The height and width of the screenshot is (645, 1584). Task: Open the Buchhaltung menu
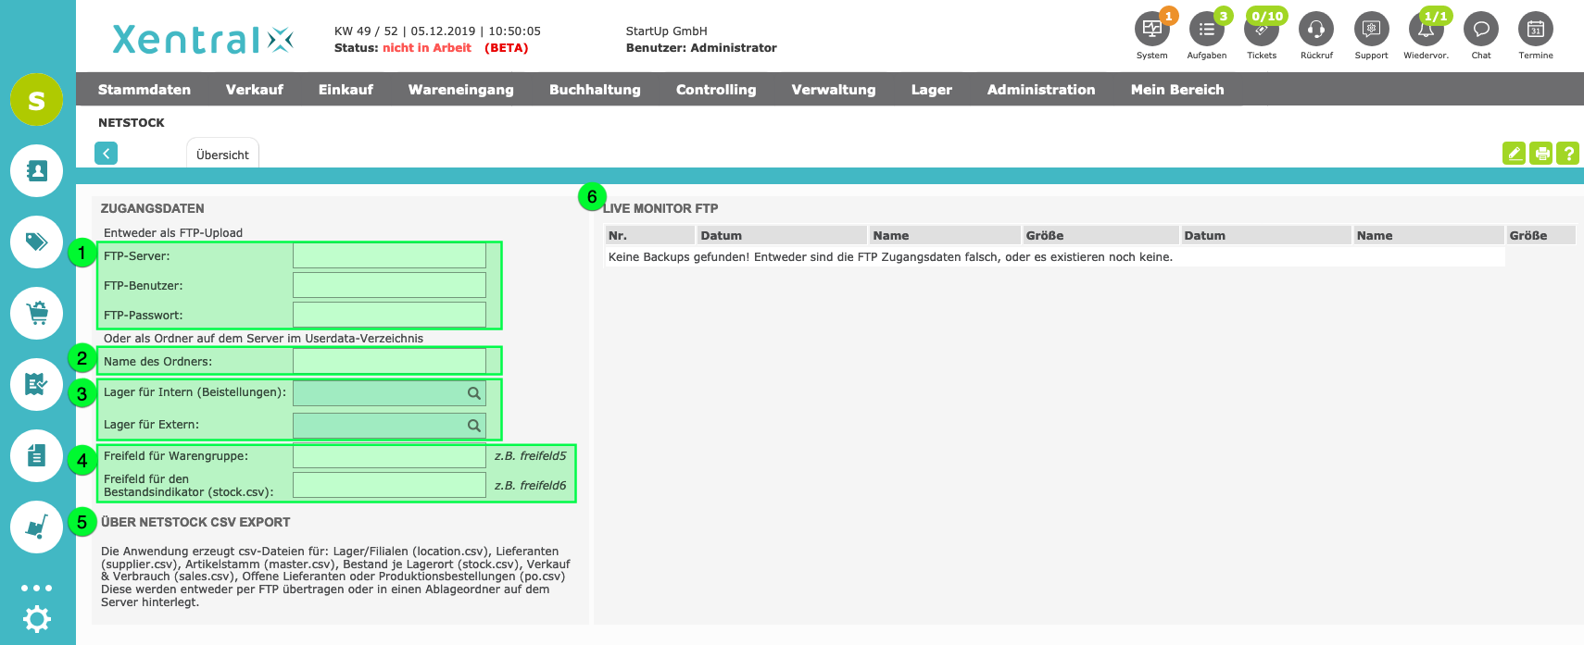[595, 90]
